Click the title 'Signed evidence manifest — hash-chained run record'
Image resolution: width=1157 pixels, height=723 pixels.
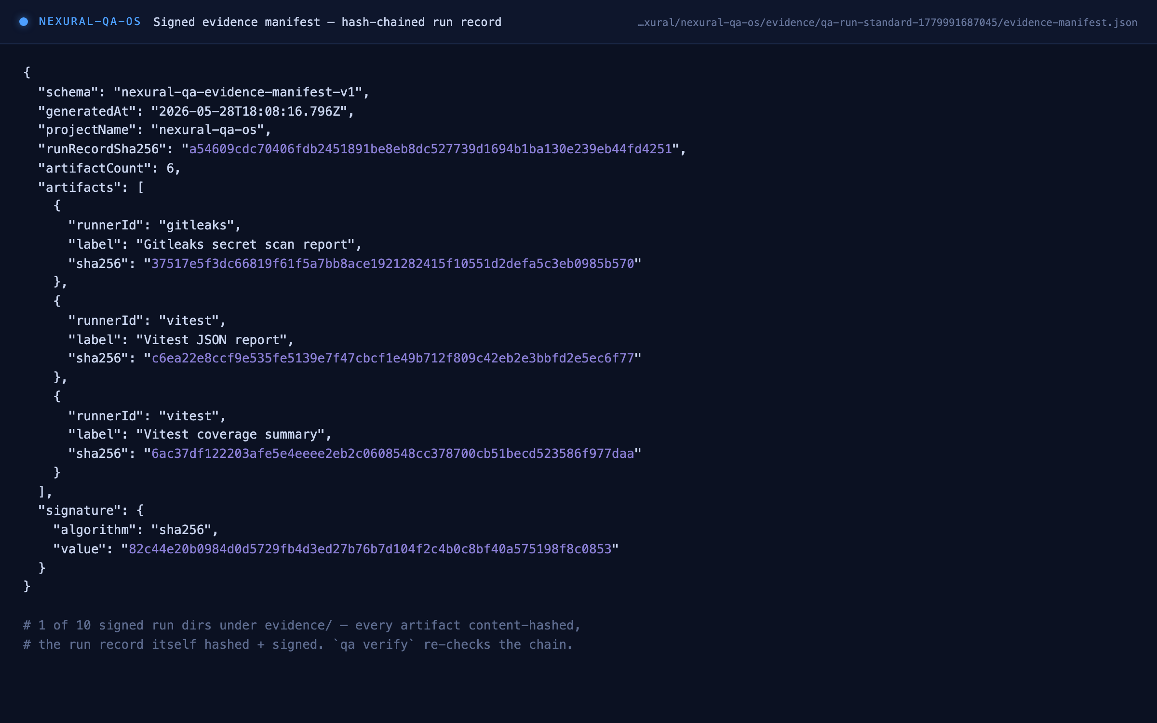pyautogui.click(x=327, y=22)
